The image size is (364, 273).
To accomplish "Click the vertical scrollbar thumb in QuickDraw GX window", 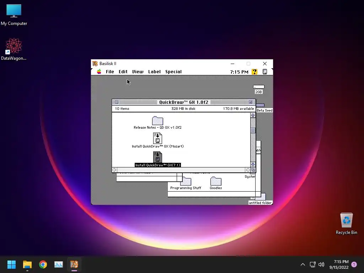I will pyautogui.click(x=253, y=130).
